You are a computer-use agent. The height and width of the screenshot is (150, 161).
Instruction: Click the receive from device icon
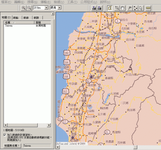(x=100, y=8)
